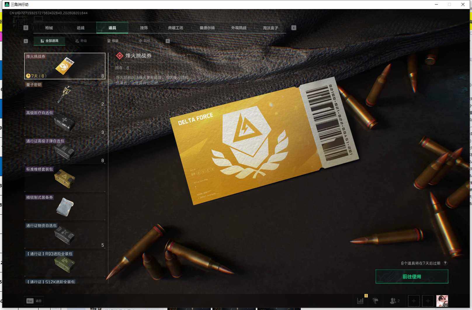The image size is (472, 310).
Task: Open the friends list icon
Action: pos(395,301)
